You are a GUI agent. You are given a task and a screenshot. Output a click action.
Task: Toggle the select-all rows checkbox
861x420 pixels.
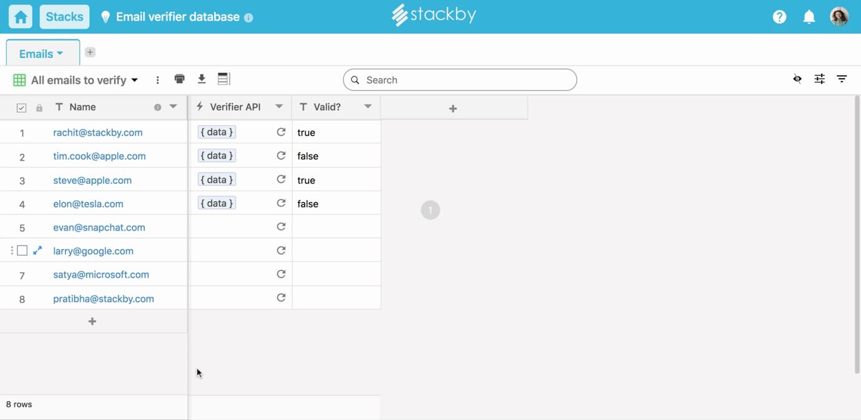coord(21,108)
